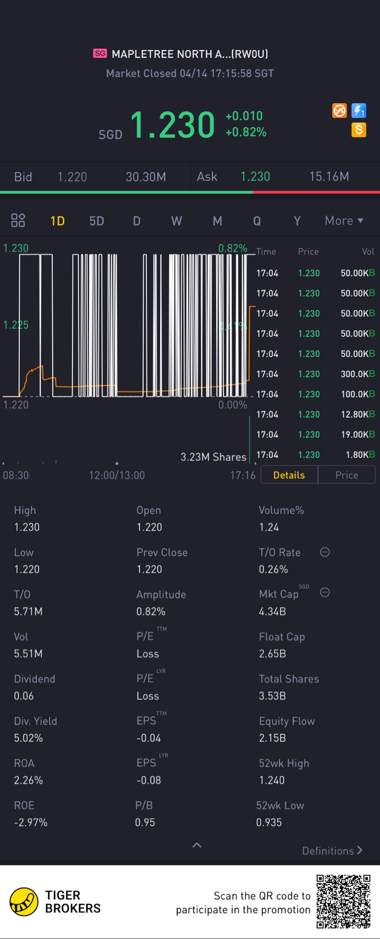Switch to the 5D chart tab
This screenshot has height=939, width=380.
pyautogui.click(x=97, y=221)
